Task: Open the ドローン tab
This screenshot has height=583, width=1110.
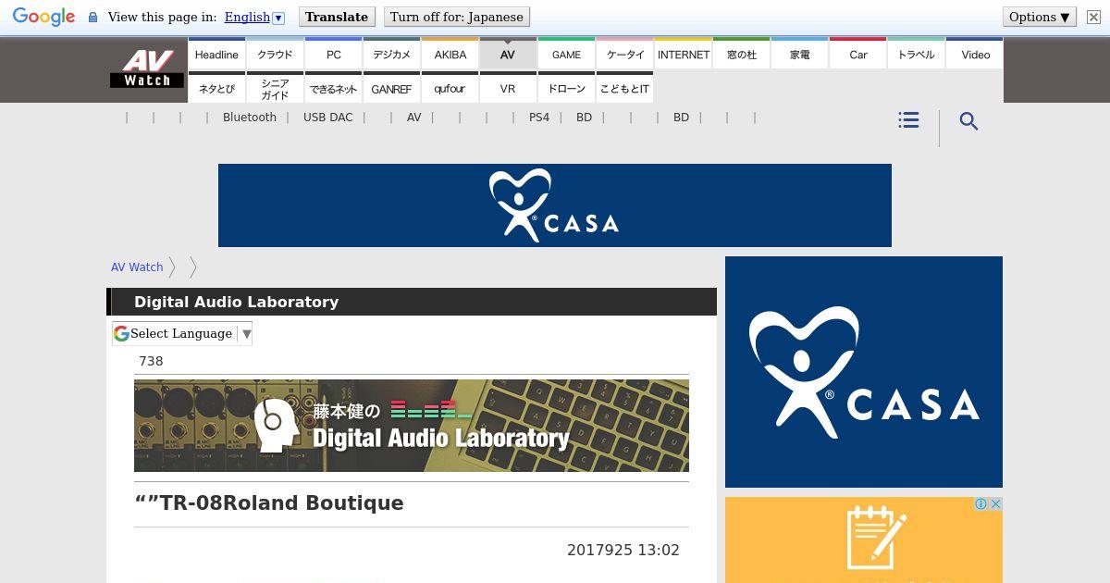Action: pyautogui.click(x=566, y=88)
